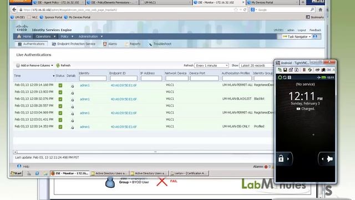This screenshot has width=355, height=200.
Task: Click the Feedback link
Action: click(x=315, y=30)
